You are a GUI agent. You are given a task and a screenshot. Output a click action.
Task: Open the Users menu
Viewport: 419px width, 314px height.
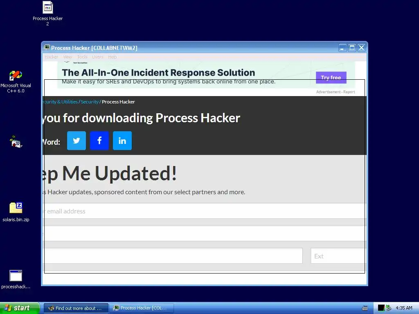97,57
